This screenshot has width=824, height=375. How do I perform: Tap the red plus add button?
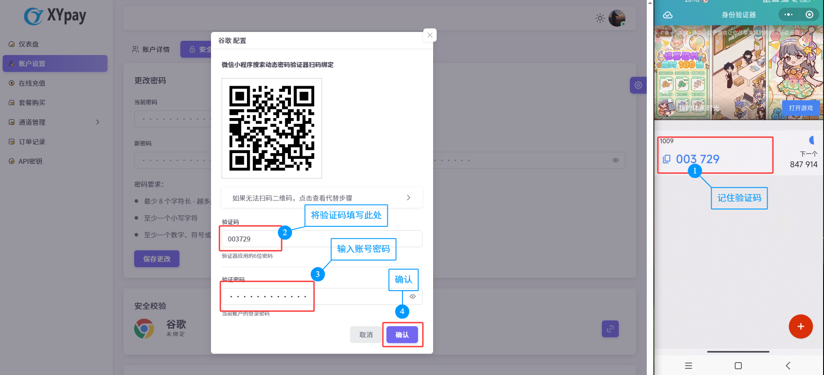[x=800, y=327]
